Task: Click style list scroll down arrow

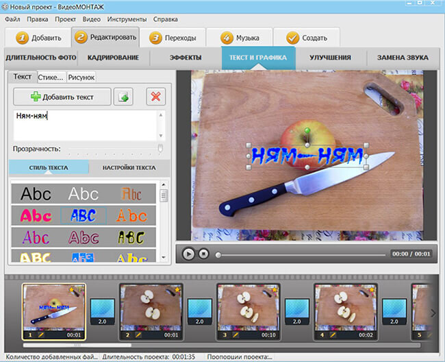Action: coord(164,257)
